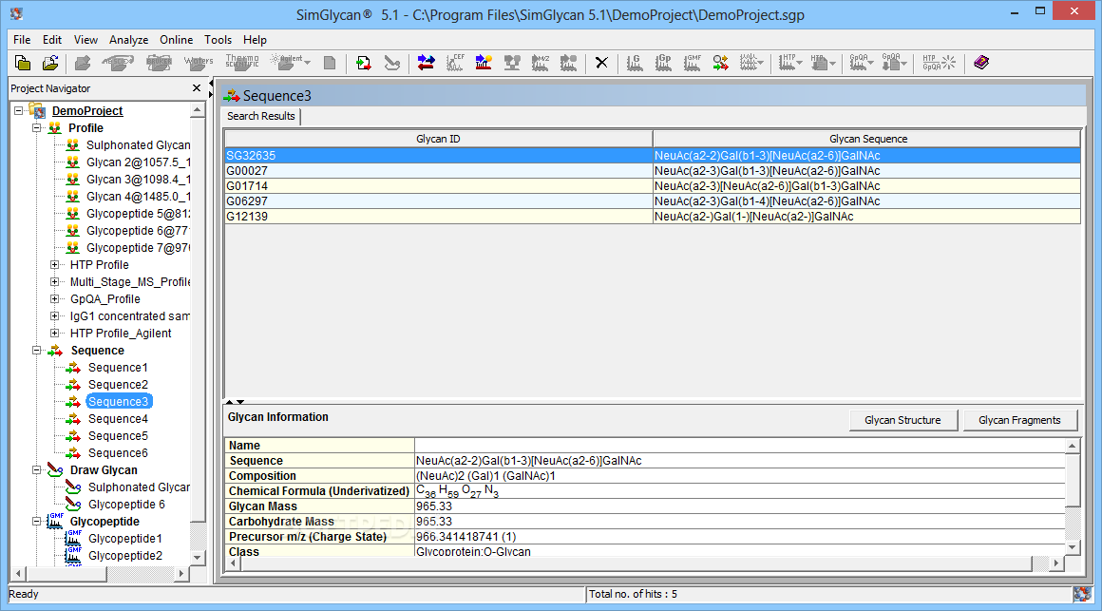
Task: Select the Glycopeptide1 tree item
Action: (x=125, y=539)
